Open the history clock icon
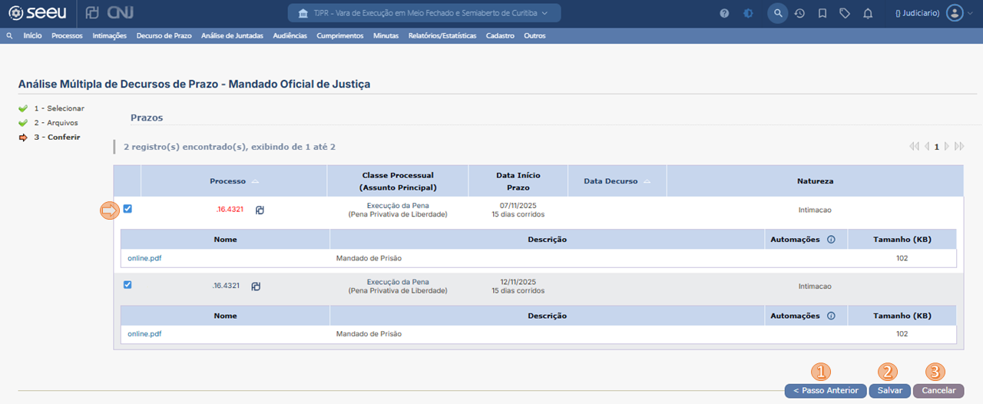983x404 pixels. (x=799, y=13)
